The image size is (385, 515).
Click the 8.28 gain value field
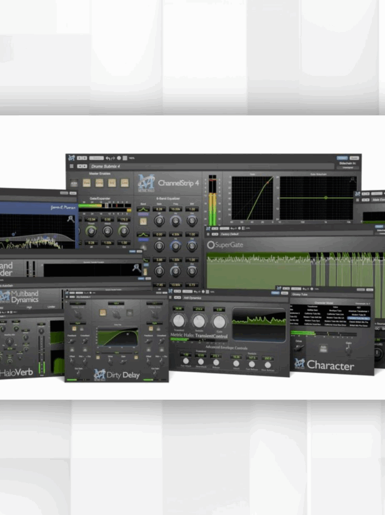[159, 209]
